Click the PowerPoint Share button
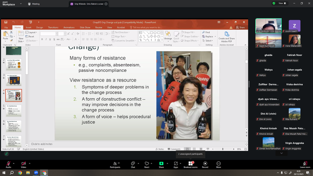313x176 pixels. coord(240,27)
